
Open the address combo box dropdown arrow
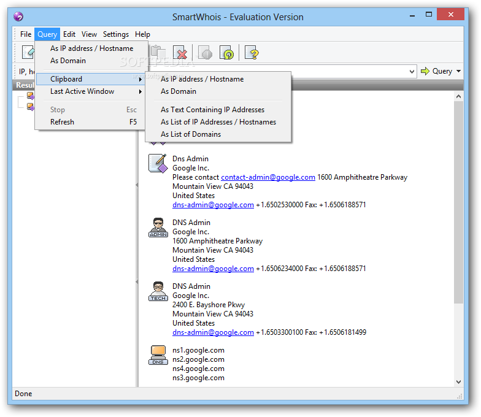pos(412,71)
